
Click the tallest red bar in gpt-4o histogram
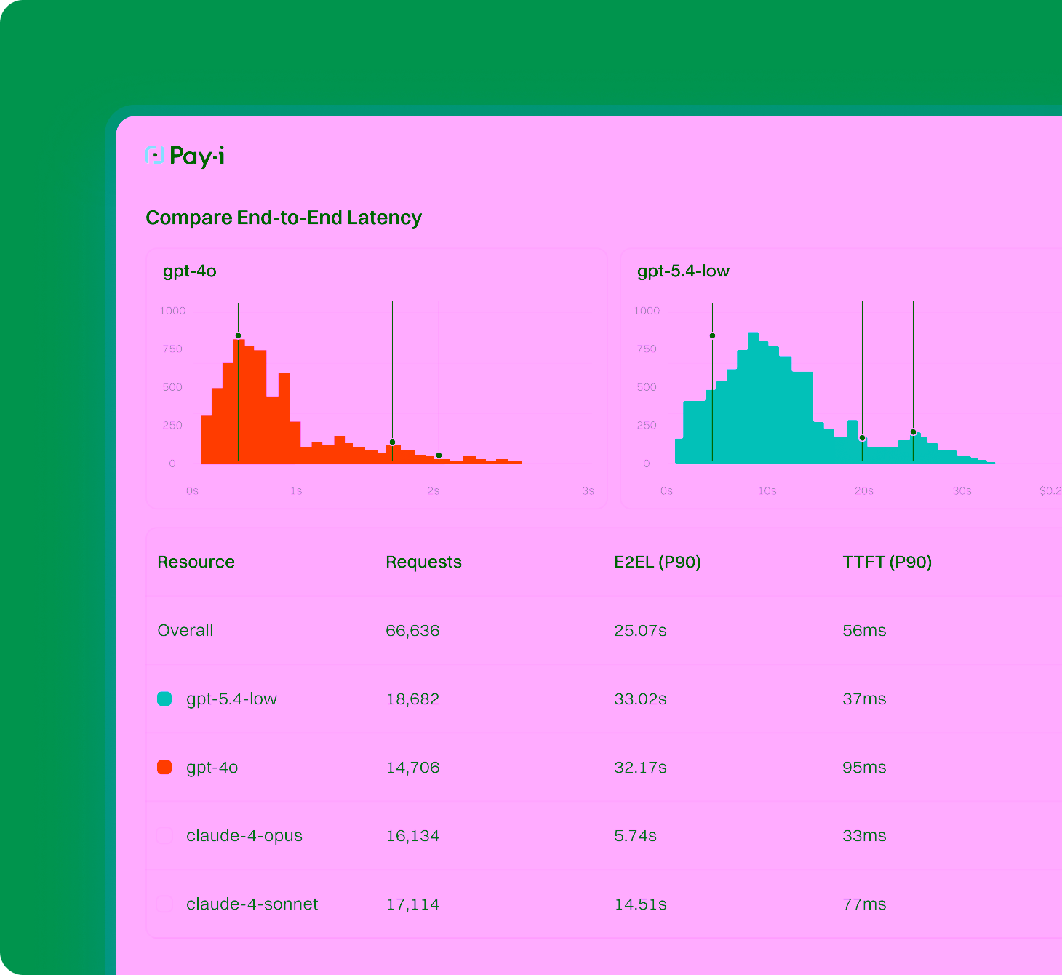(x=239, y=402)
